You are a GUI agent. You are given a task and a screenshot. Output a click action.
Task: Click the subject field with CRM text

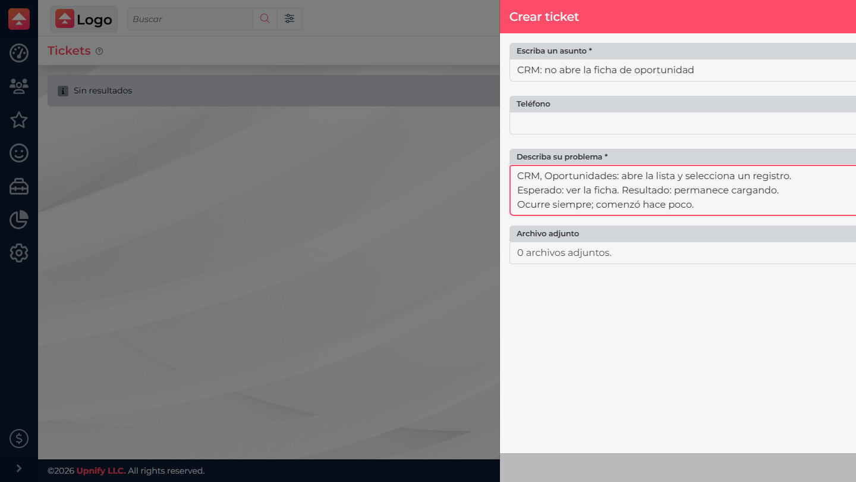[682, 70]
